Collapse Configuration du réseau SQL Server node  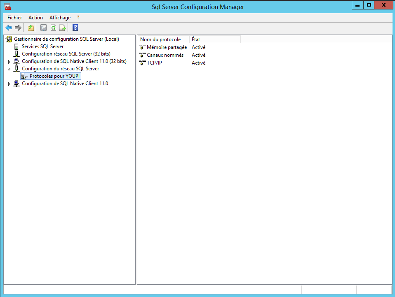pyautogui.click(x=9, y=69)
